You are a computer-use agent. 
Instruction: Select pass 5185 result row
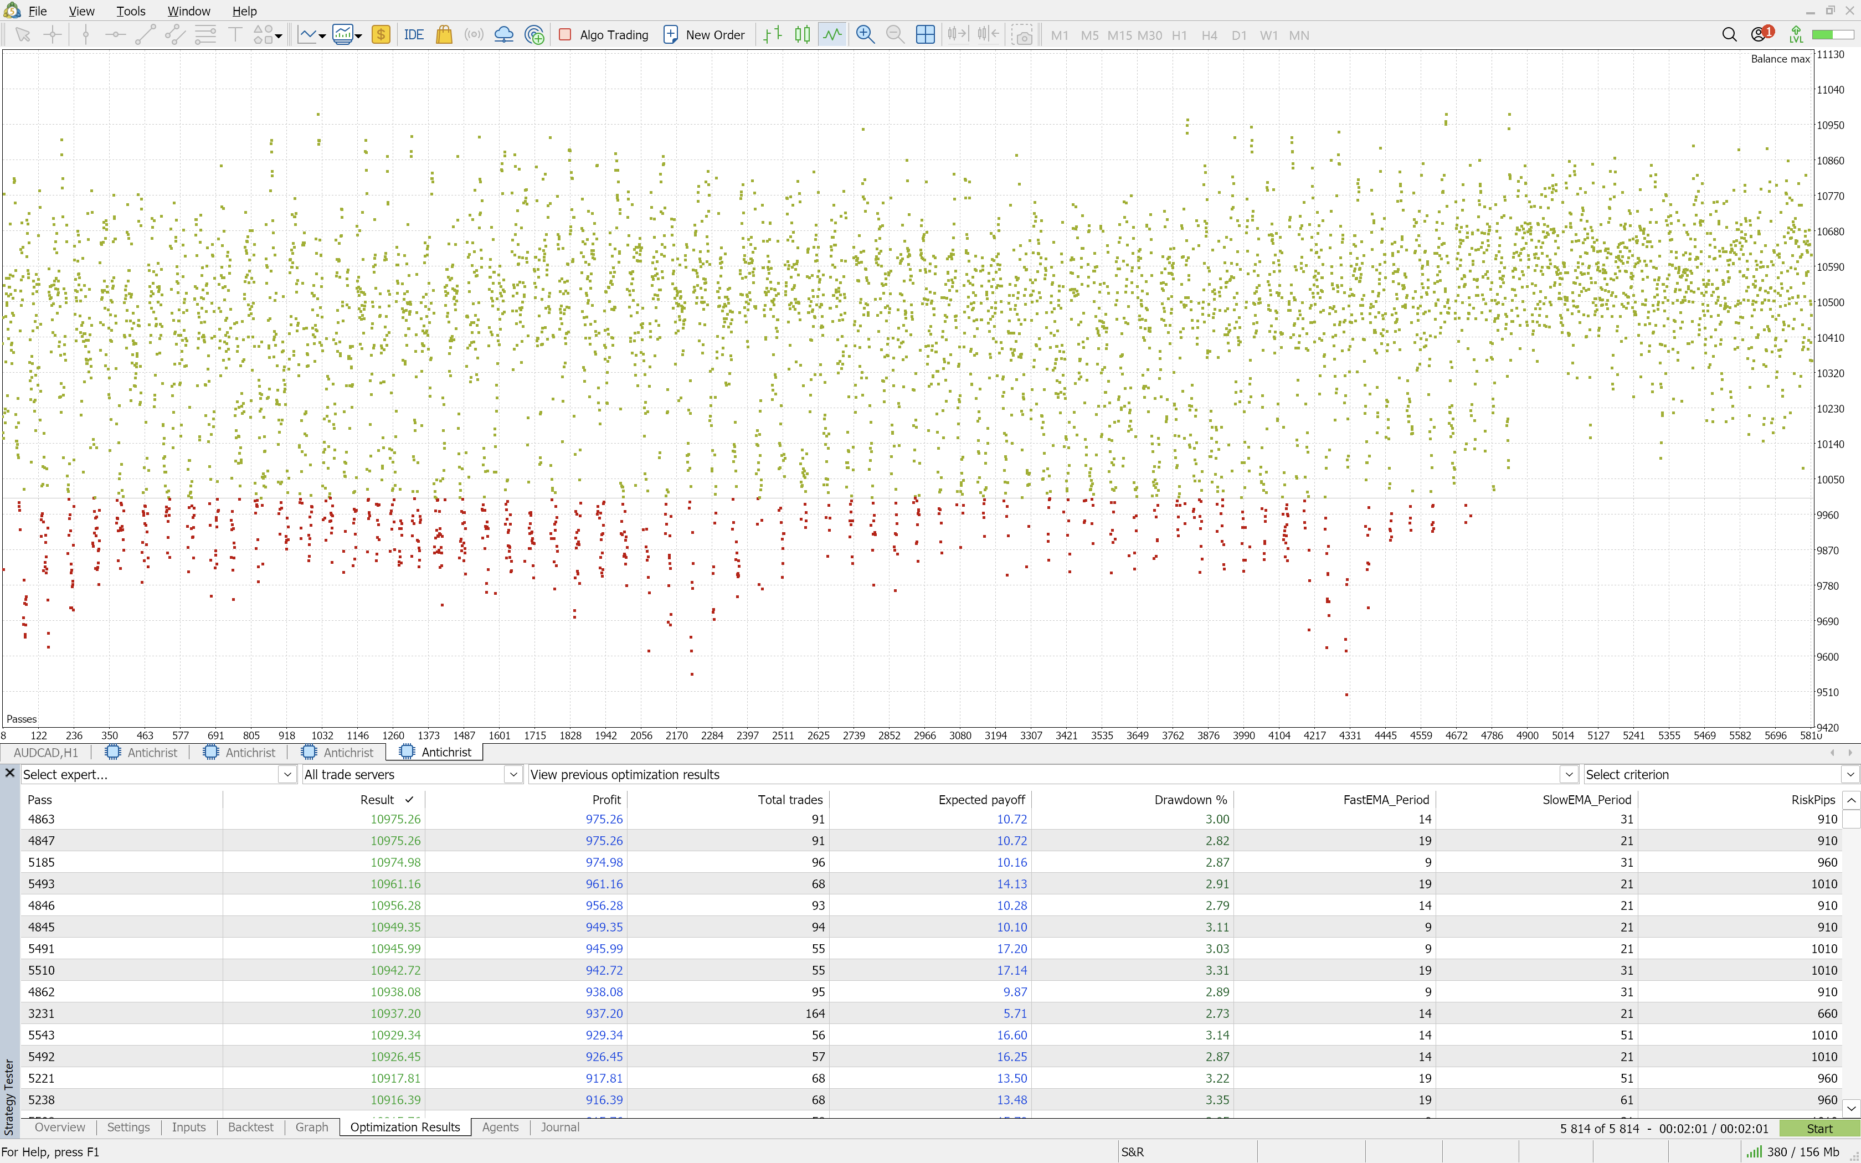coord(396,862)
